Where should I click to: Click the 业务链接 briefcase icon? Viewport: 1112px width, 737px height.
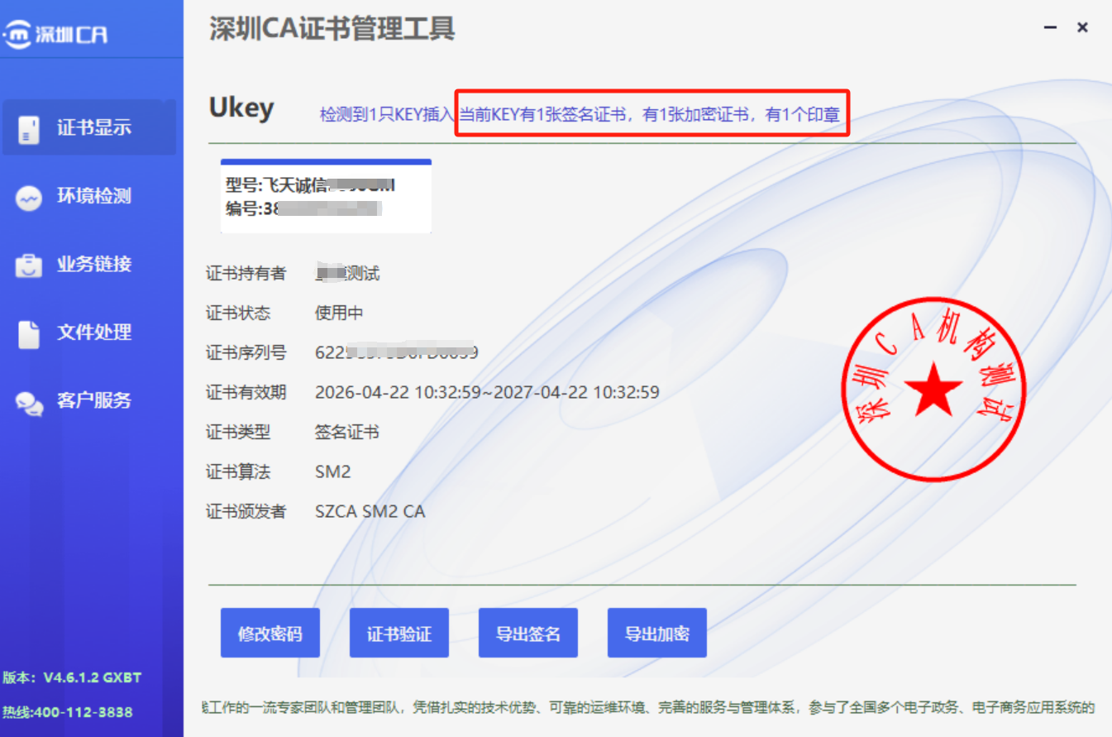pyautogui.click(x=29, y=266)
